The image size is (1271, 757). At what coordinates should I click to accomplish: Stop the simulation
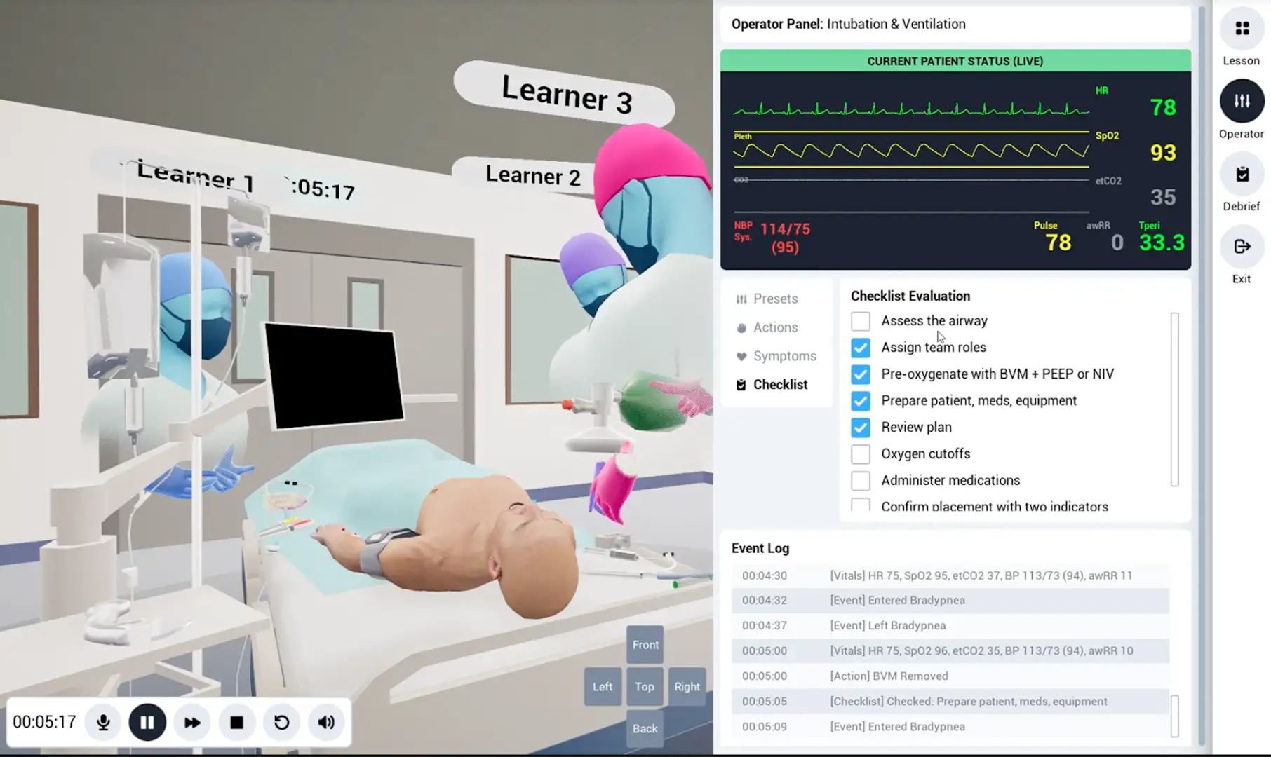tap(237, 722)
